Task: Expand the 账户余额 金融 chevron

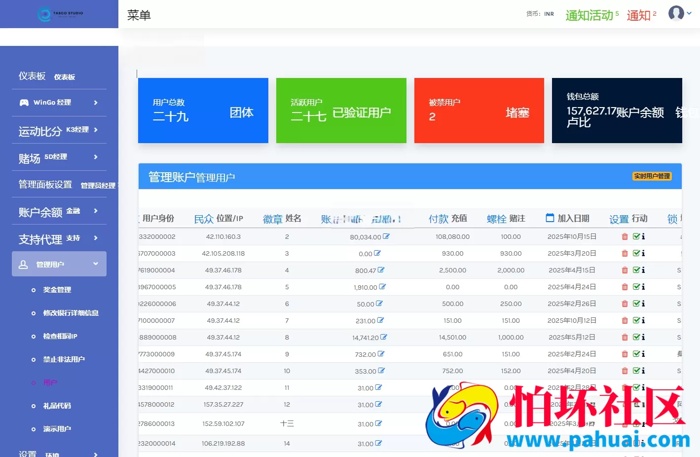Action: tap(96, 211)
